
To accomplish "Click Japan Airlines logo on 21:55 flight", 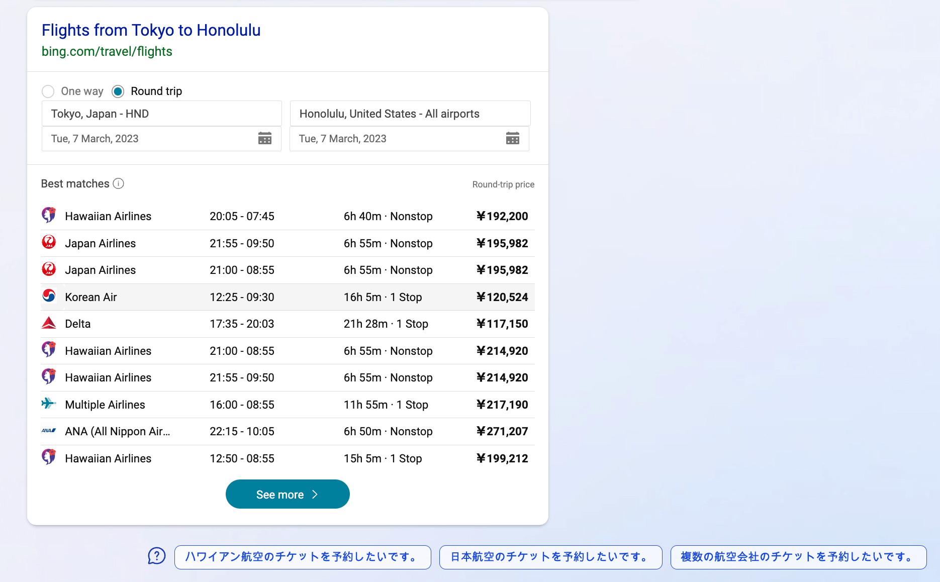I will [49, 242].
